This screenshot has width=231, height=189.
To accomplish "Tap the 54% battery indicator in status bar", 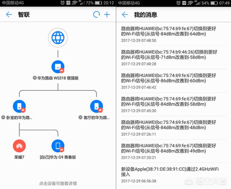I will coord(210,3).
